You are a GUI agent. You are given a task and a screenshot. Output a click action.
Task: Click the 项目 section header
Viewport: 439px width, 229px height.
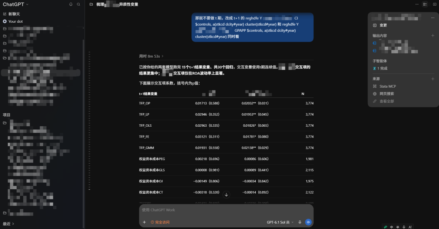coord(7,115)
